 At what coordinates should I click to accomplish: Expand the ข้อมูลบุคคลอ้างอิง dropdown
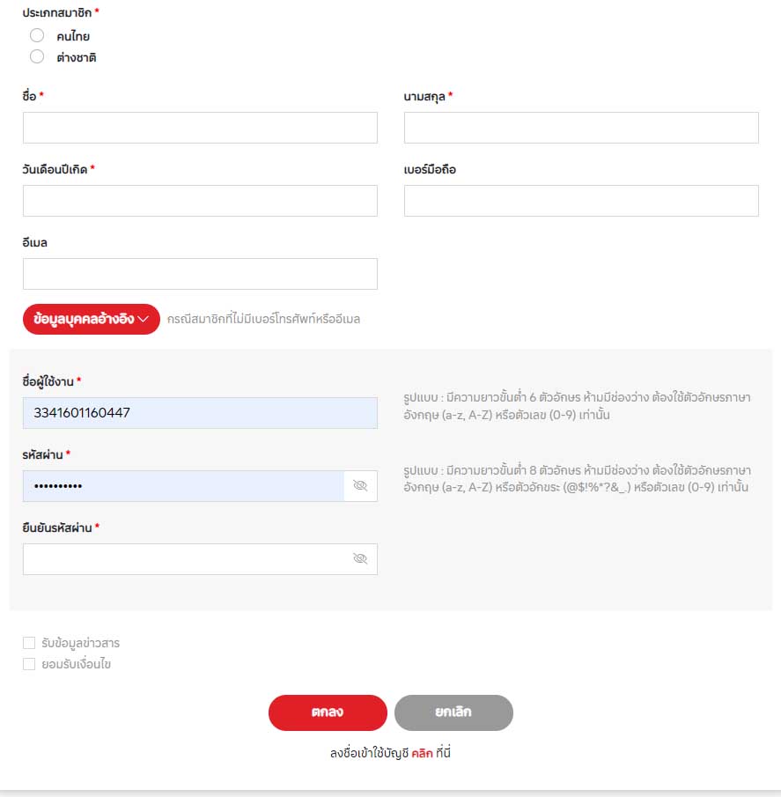point(92,319)
